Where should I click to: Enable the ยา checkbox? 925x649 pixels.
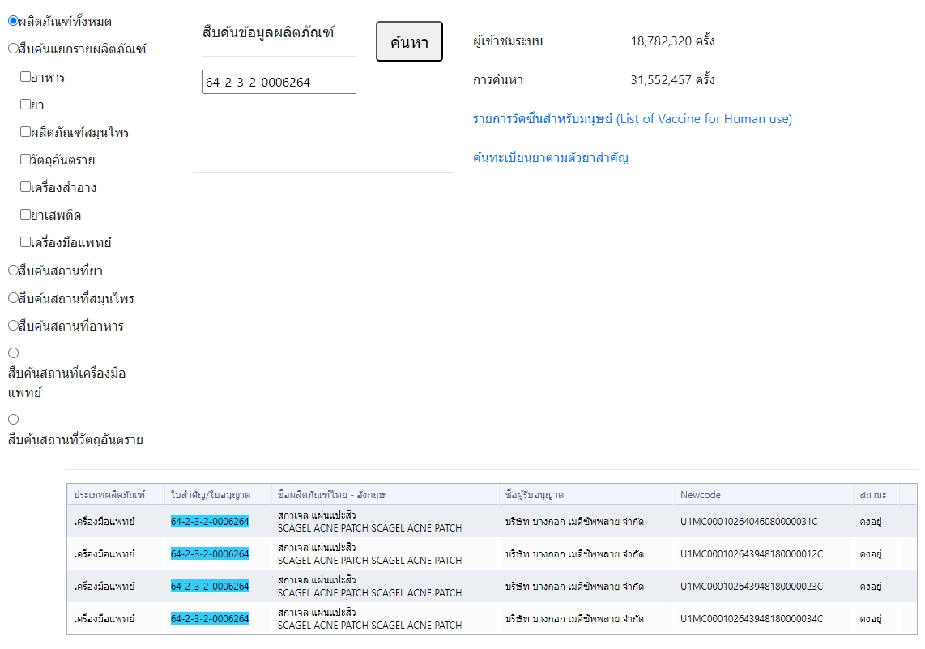(x=25, y=105)
